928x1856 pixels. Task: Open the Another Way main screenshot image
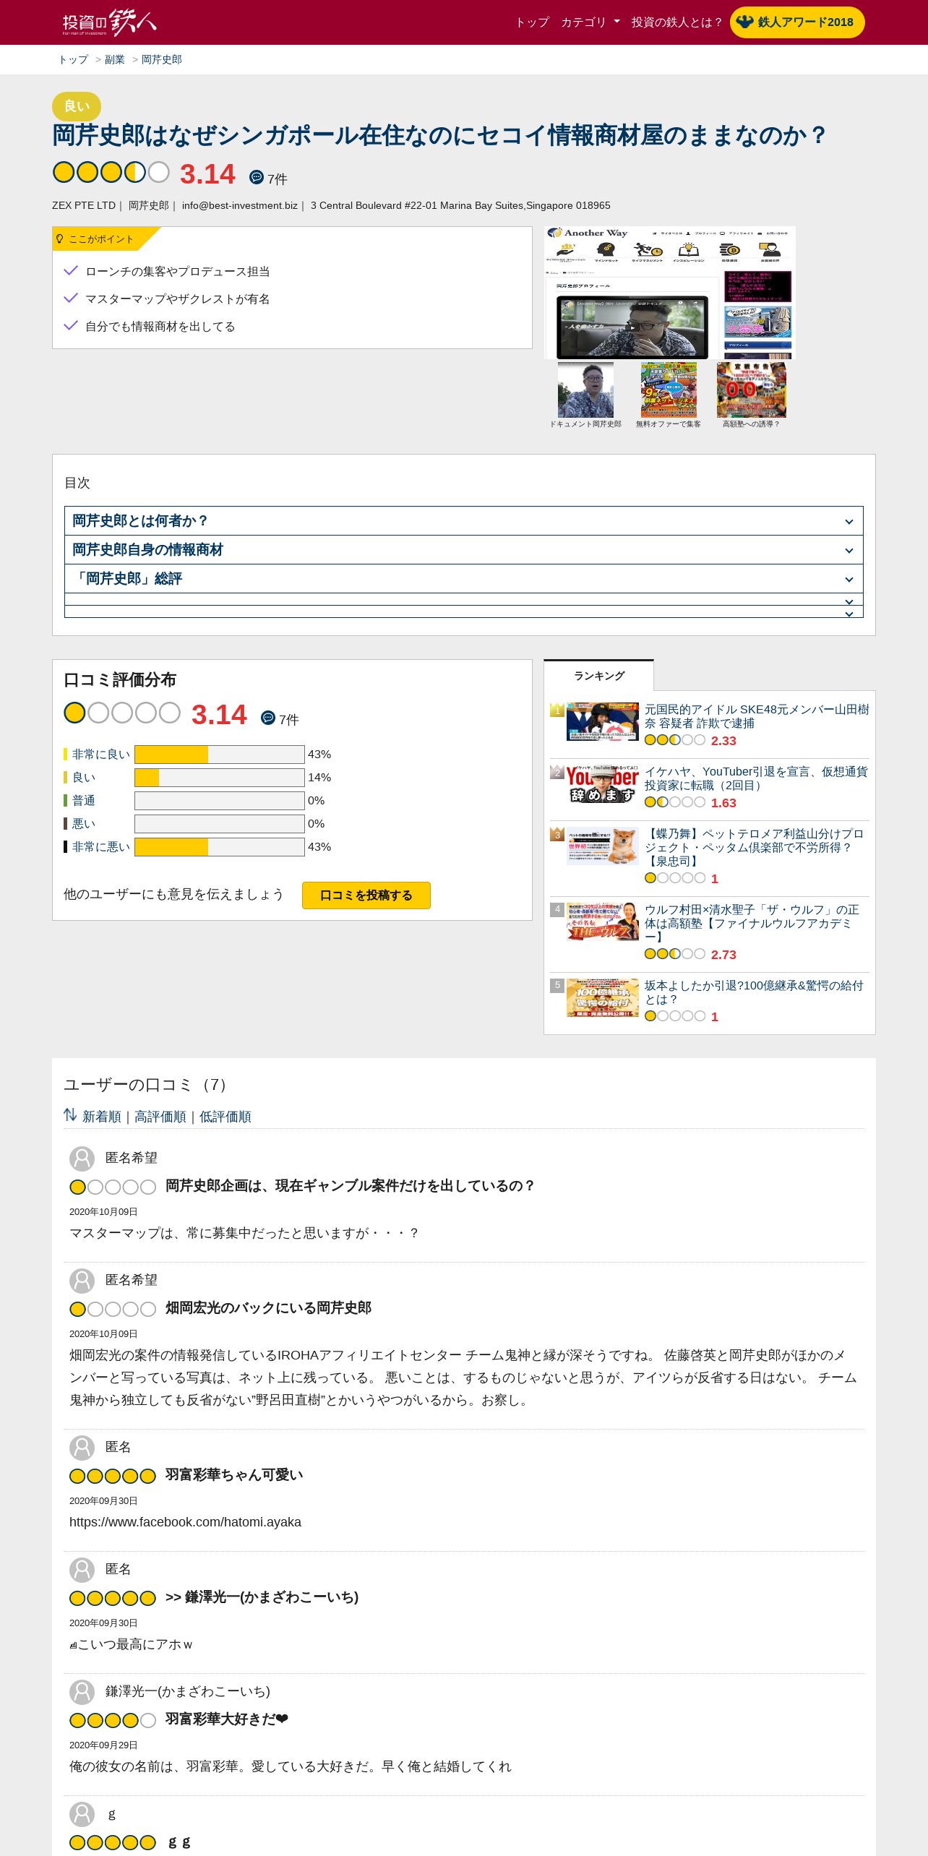click(x=669, y=293)
